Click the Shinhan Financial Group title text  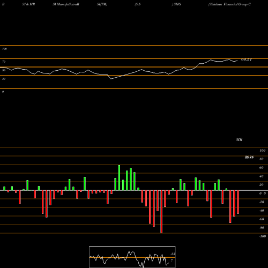tap(229, 4)
